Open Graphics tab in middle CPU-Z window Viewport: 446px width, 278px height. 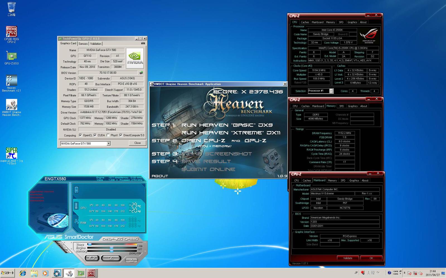coord(353,106)
